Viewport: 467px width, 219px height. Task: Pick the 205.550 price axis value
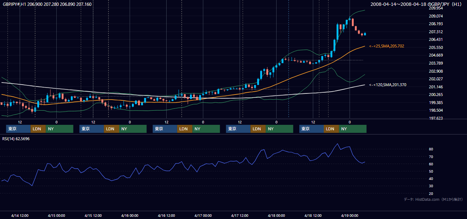point(436,47)
